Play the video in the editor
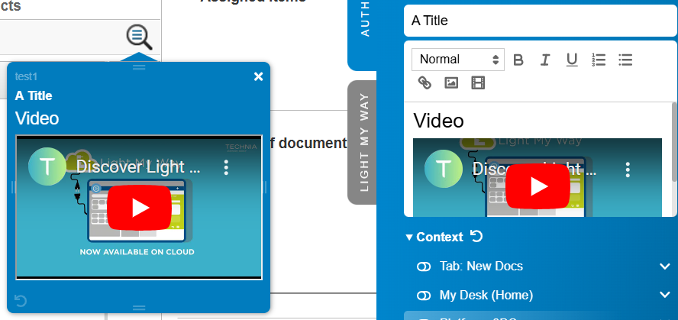The width and height of the screenshot is (678, 320). pos(538,187)
